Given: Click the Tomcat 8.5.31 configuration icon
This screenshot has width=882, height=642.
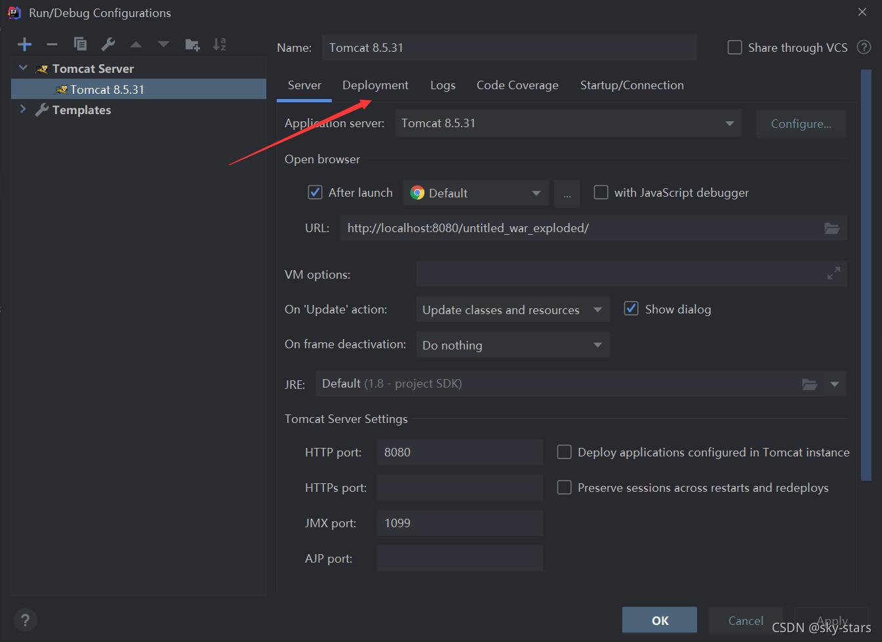Looking at the screenshot, I should 62,89.
